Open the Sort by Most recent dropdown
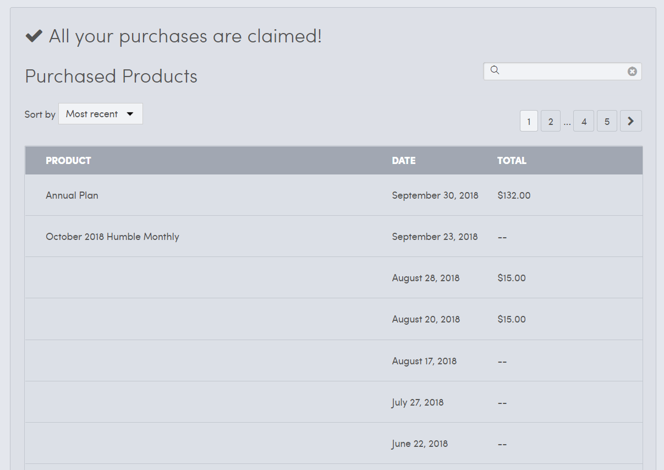 (x=100, y=114)
